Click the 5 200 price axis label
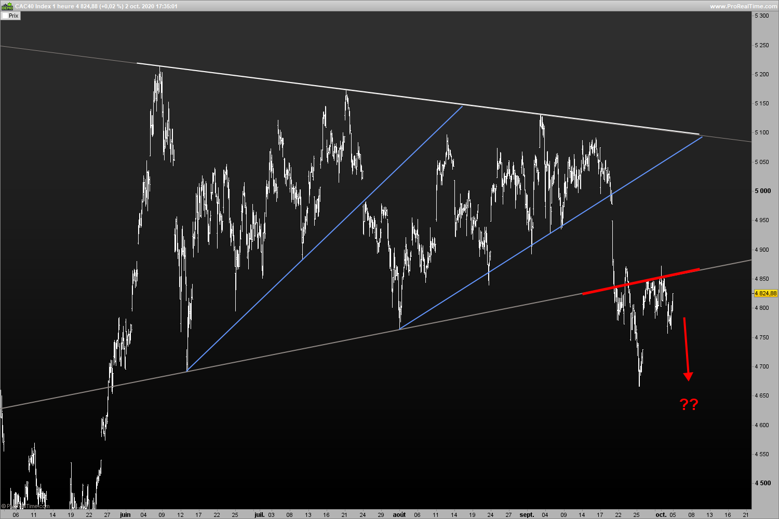The width and height of the screenshot is (779, 519). coord(762,74)
